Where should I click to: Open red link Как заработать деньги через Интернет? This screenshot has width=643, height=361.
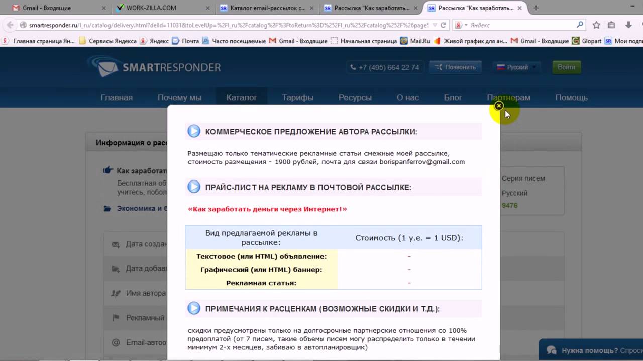[x=267, y=209]
